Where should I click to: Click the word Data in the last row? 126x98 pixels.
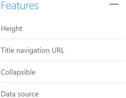(8, 94)
